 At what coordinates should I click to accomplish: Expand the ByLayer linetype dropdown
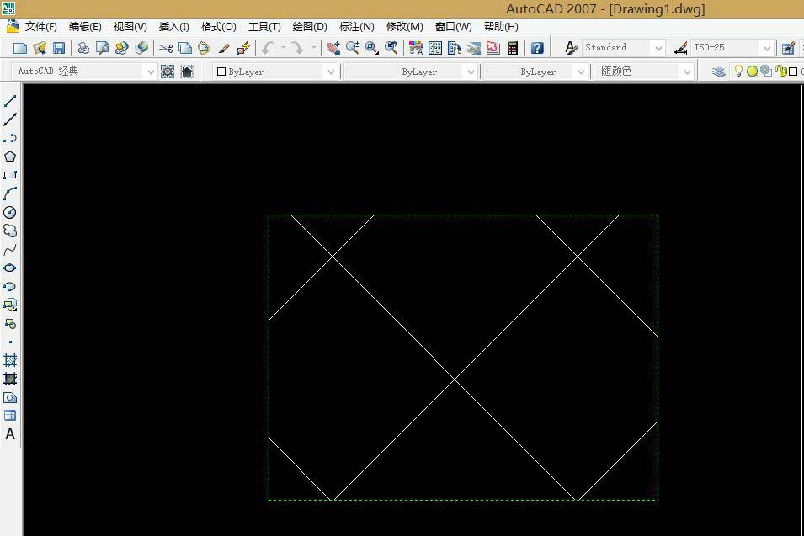(x=471, y=72)
